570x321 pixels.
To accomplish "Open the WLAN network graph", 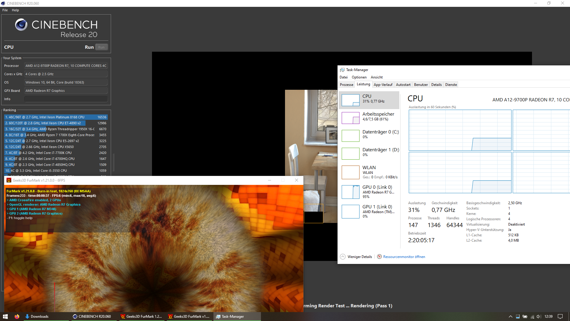I will pos(350,172).
